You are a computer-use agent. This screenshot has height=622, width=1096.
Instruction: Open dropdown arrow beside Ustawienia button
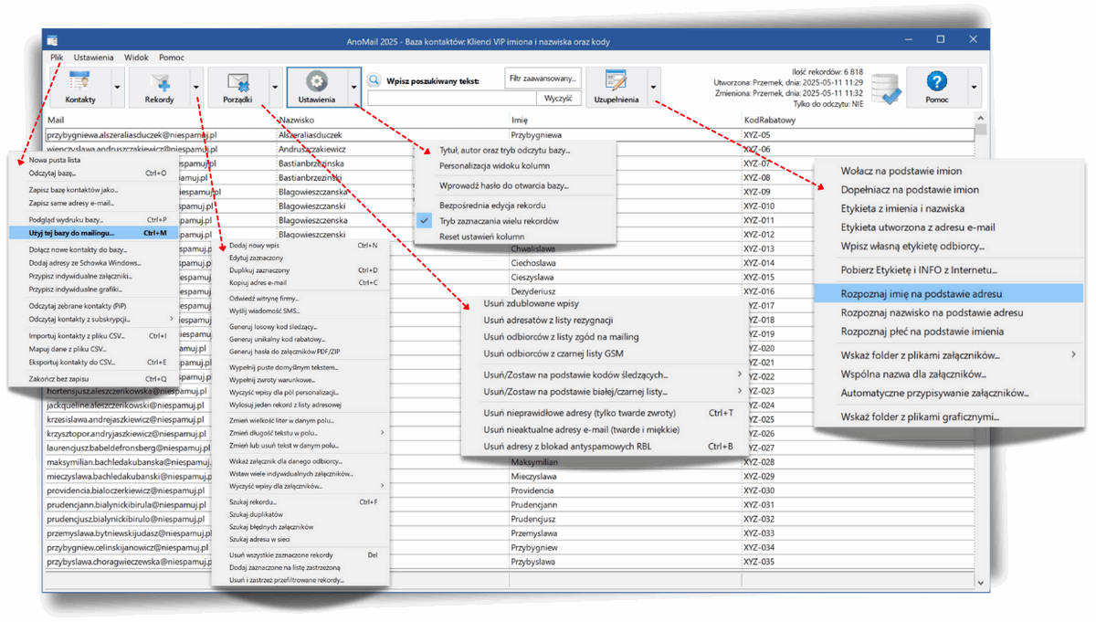coord(354,88)
